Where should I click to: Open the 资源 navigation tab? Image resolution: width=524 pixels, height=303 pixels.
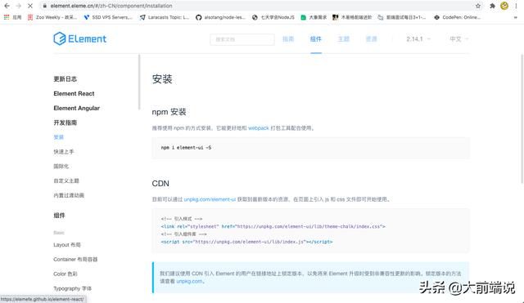click(371, 39)
